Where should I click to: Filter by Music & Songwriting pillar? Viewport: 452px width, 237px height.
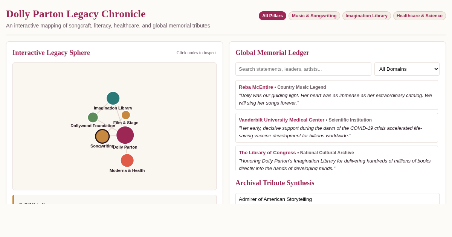(314, 16)
